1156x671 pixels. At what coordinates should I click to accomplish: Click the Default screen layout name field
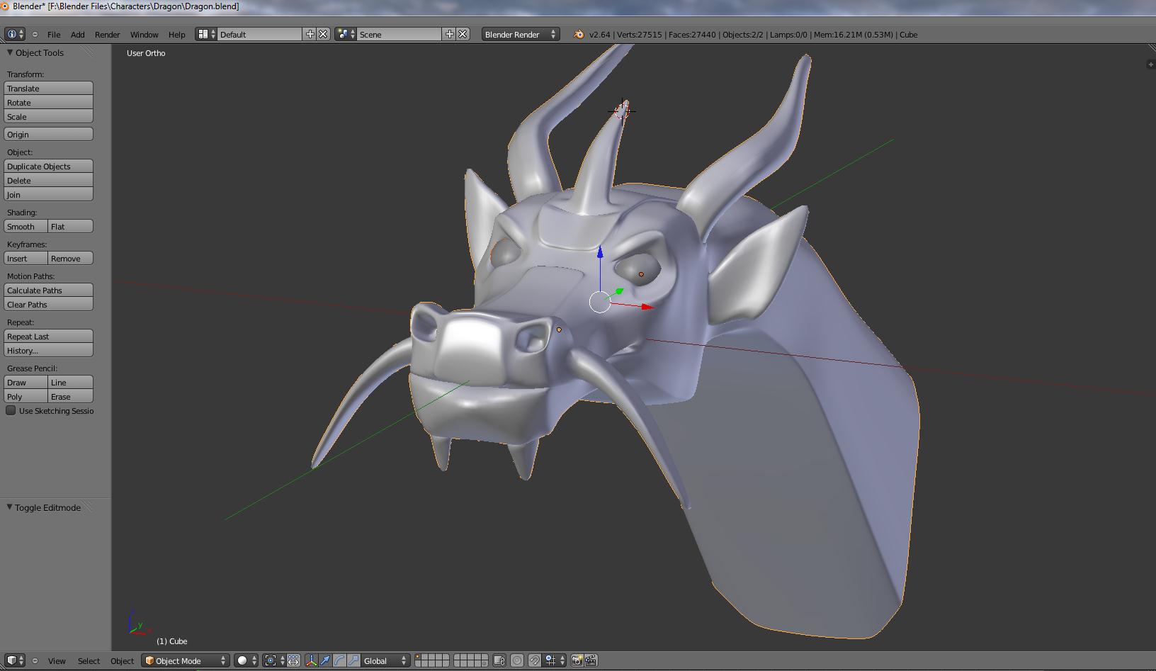click(x=259, y=34)
